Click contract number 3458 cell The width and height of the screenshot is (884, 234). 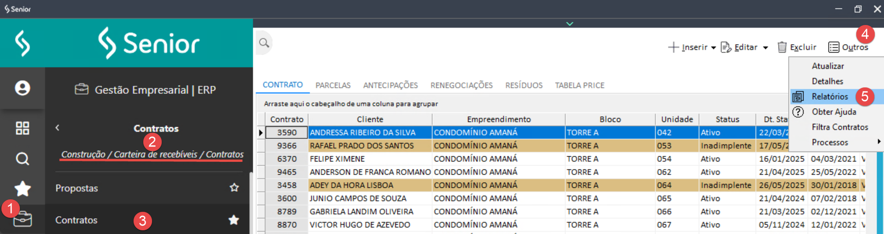pos(287,185)
